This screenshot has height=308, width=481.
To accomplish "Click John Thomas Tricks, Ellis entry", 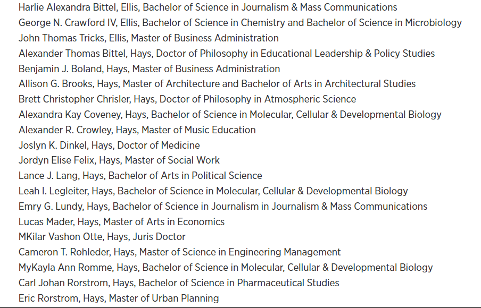I will click(x=148, y=38).
